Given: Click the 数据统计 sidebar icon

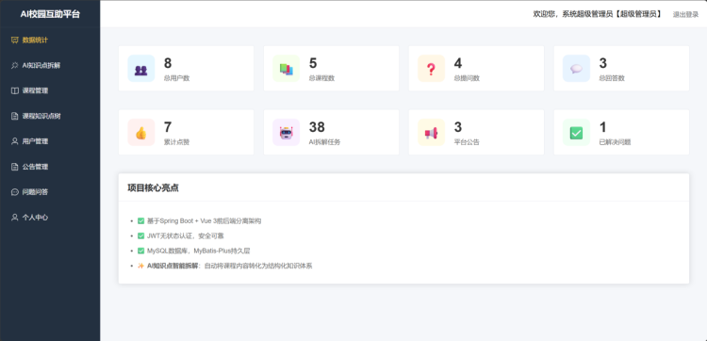Looking at the screenshot, I should (x=14, y=41).
